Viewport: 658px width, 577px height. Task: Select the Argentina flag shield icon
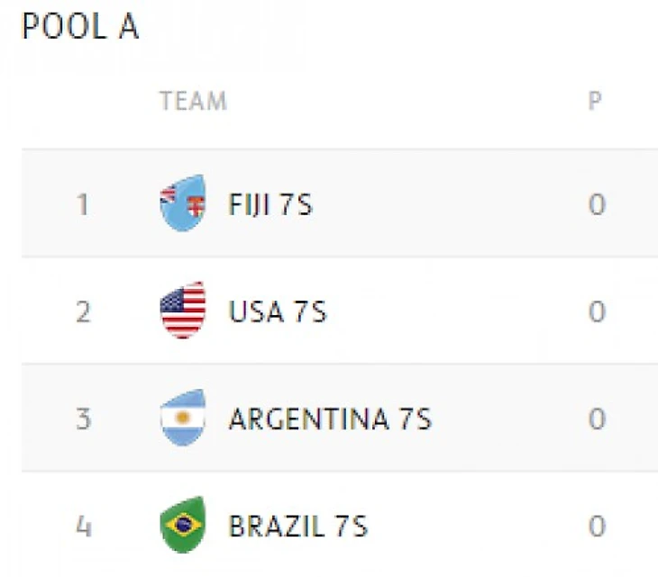pyautogui.click(x=182, y=418)
